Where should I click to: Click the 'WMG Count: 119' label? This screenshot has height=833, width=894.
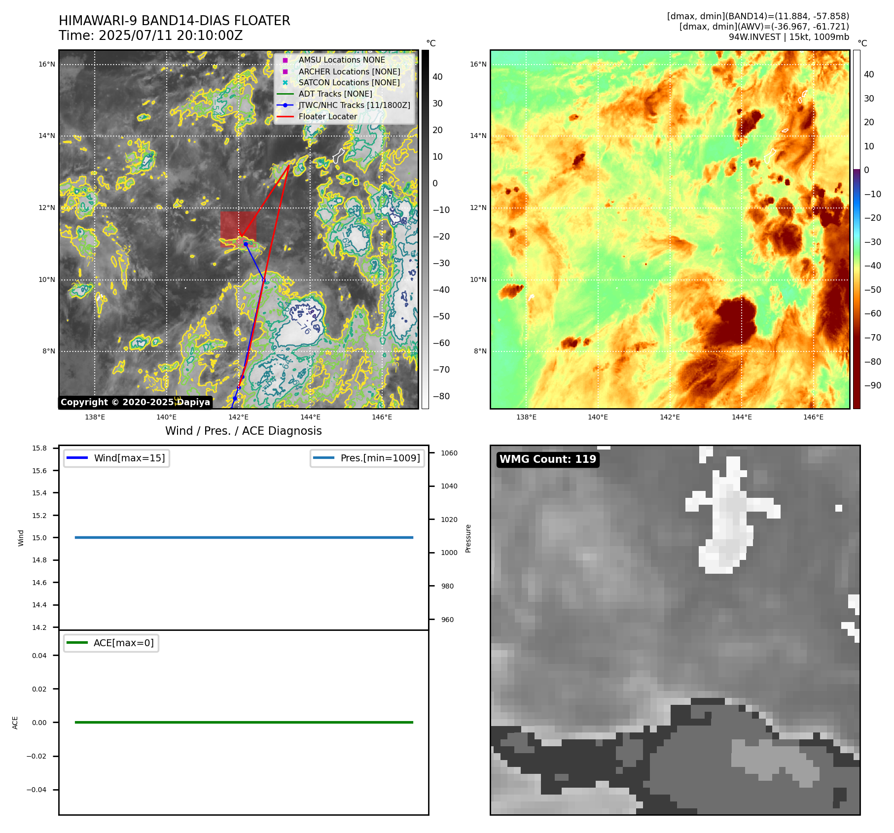click(x=548, y=459)
